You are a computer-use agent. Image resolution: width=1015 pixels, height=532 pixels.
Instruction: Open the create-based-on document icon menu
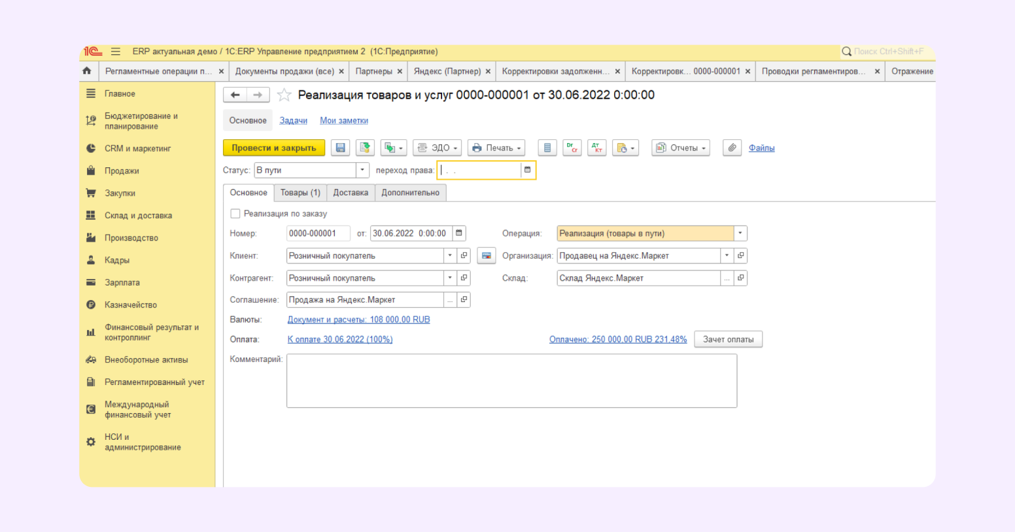(x=394, y=148)
